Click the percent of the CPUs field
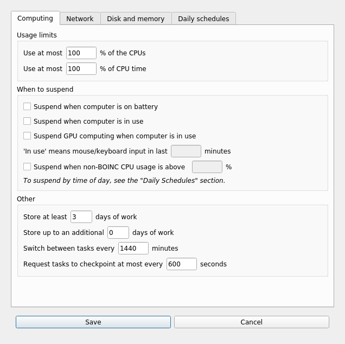Viewport: 345px width, 344px height. click(81, 53)
